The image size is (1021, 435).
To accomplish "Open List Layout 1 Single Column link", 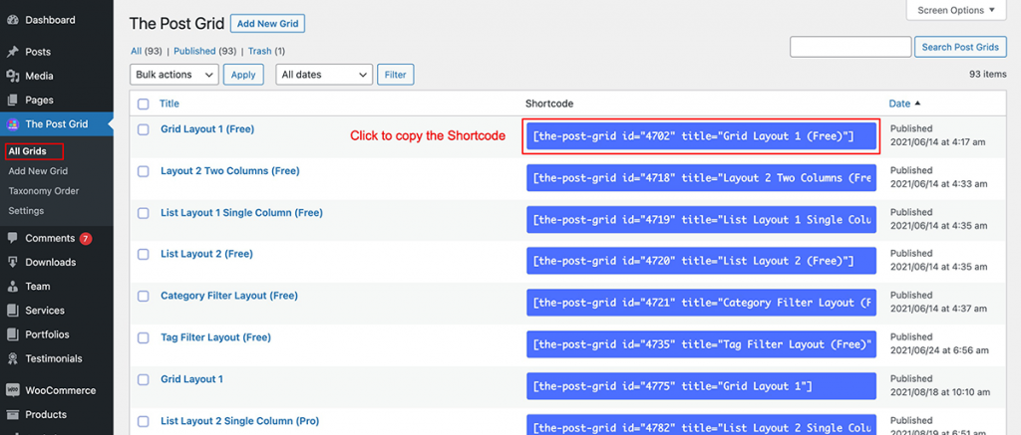I will [x=241, y=213].
